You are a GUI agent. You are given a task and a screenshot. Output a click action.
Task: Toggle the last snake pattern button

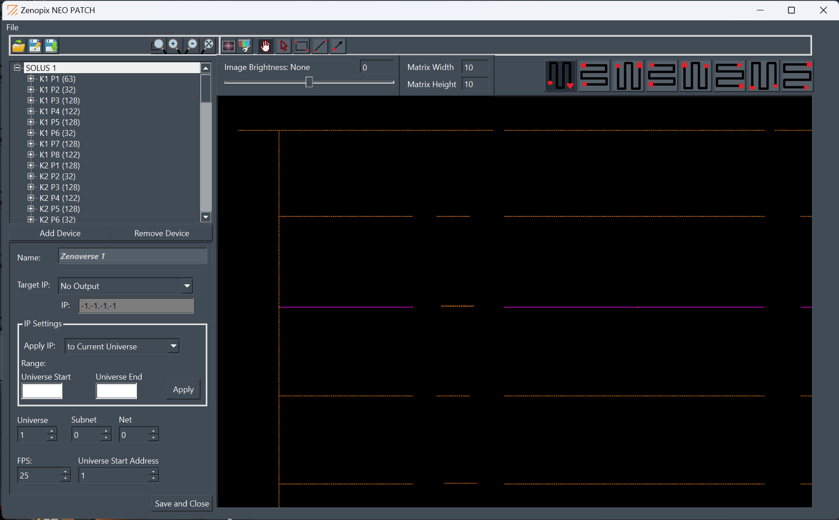coord(797,76)
